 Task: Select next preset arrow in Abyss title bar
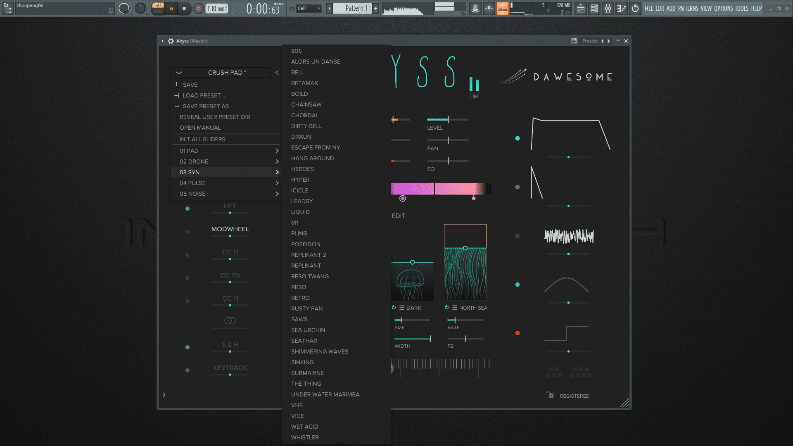[x=609, y=41]
